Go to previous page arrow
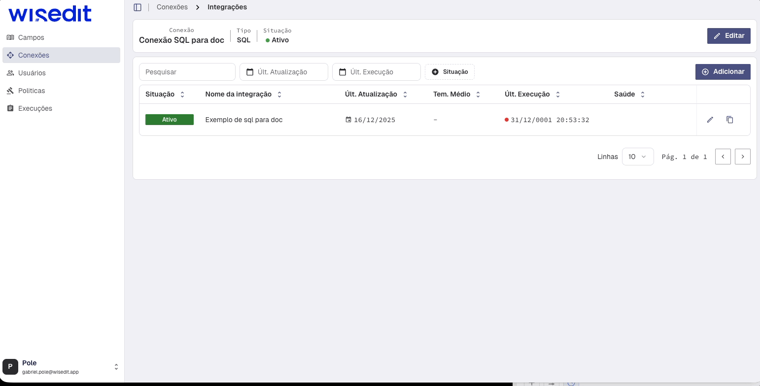 pos(723,157)
